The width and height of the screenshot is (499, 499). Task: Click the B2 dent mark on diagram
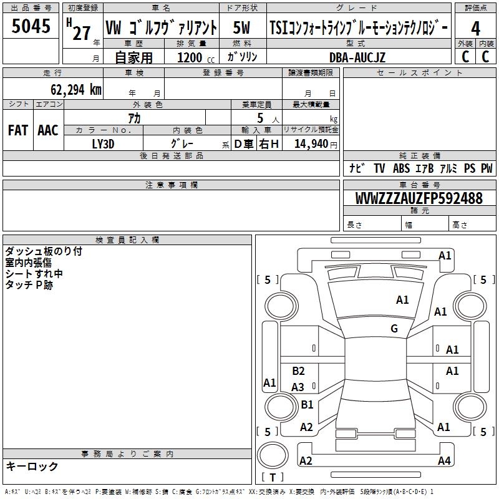pyautogui.click(x=298, y=371)
